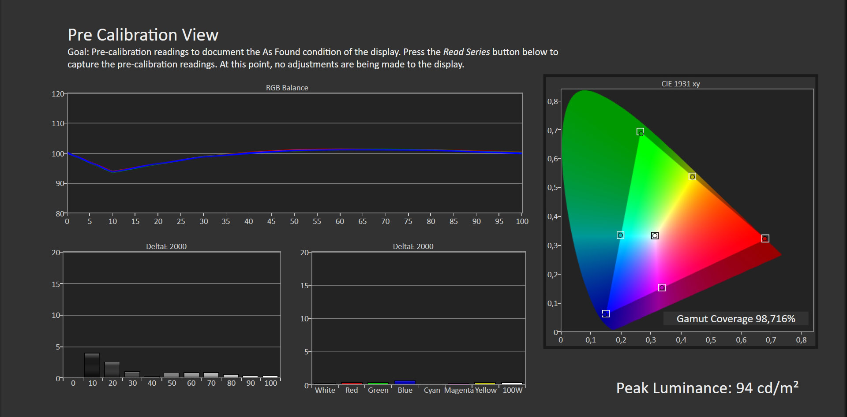Click the CIE 1931 xy chart title

(680, 84)
